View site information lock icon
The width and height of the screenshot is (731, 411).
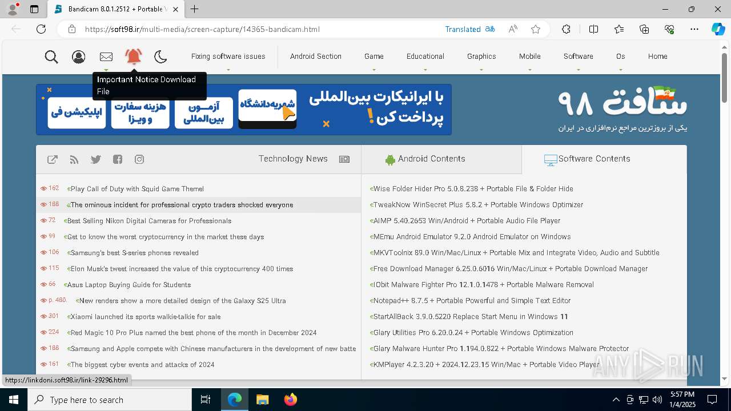[x=72, y=29]
